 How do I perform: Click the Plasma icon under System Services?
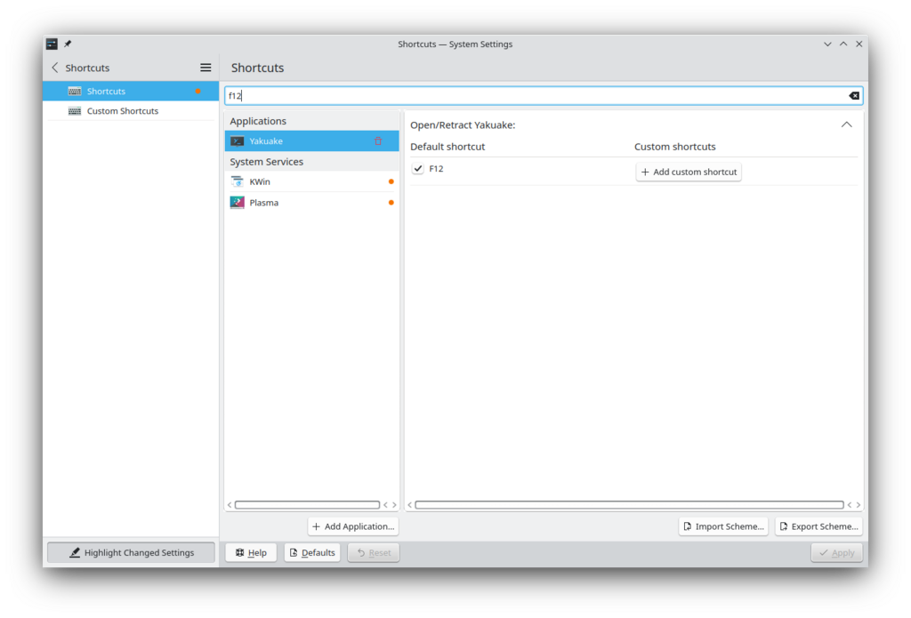(x=237, y=203)
